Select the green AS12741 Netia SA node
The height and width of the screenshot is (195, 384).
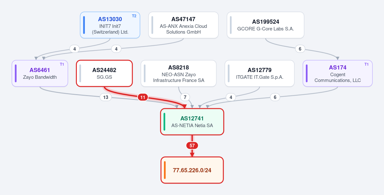192,121
